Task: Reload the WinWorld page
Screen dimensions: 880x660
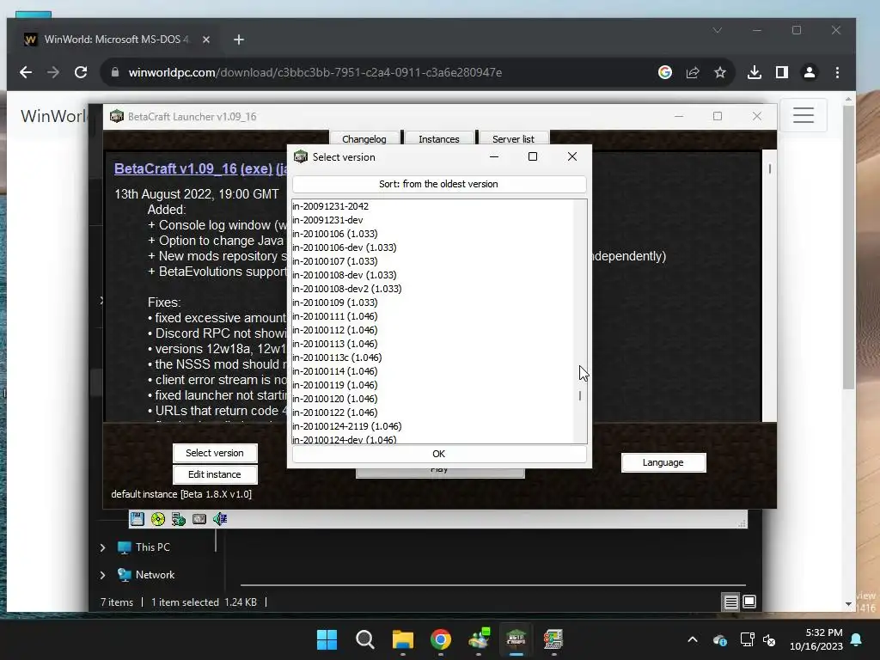Action: click(x=81, y=72)
